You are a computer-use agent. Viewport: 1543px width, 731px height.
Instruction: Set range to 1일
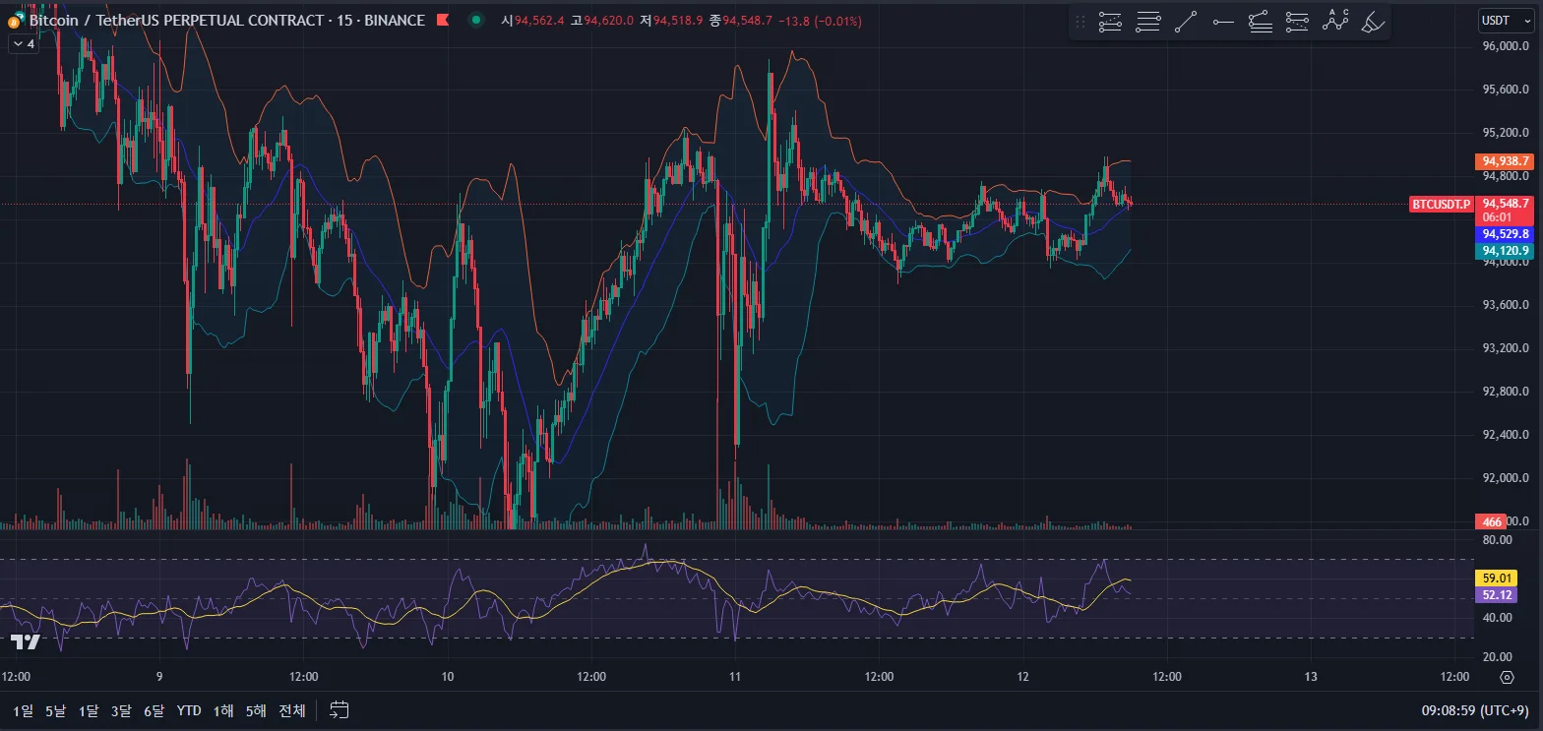point(23,710)
